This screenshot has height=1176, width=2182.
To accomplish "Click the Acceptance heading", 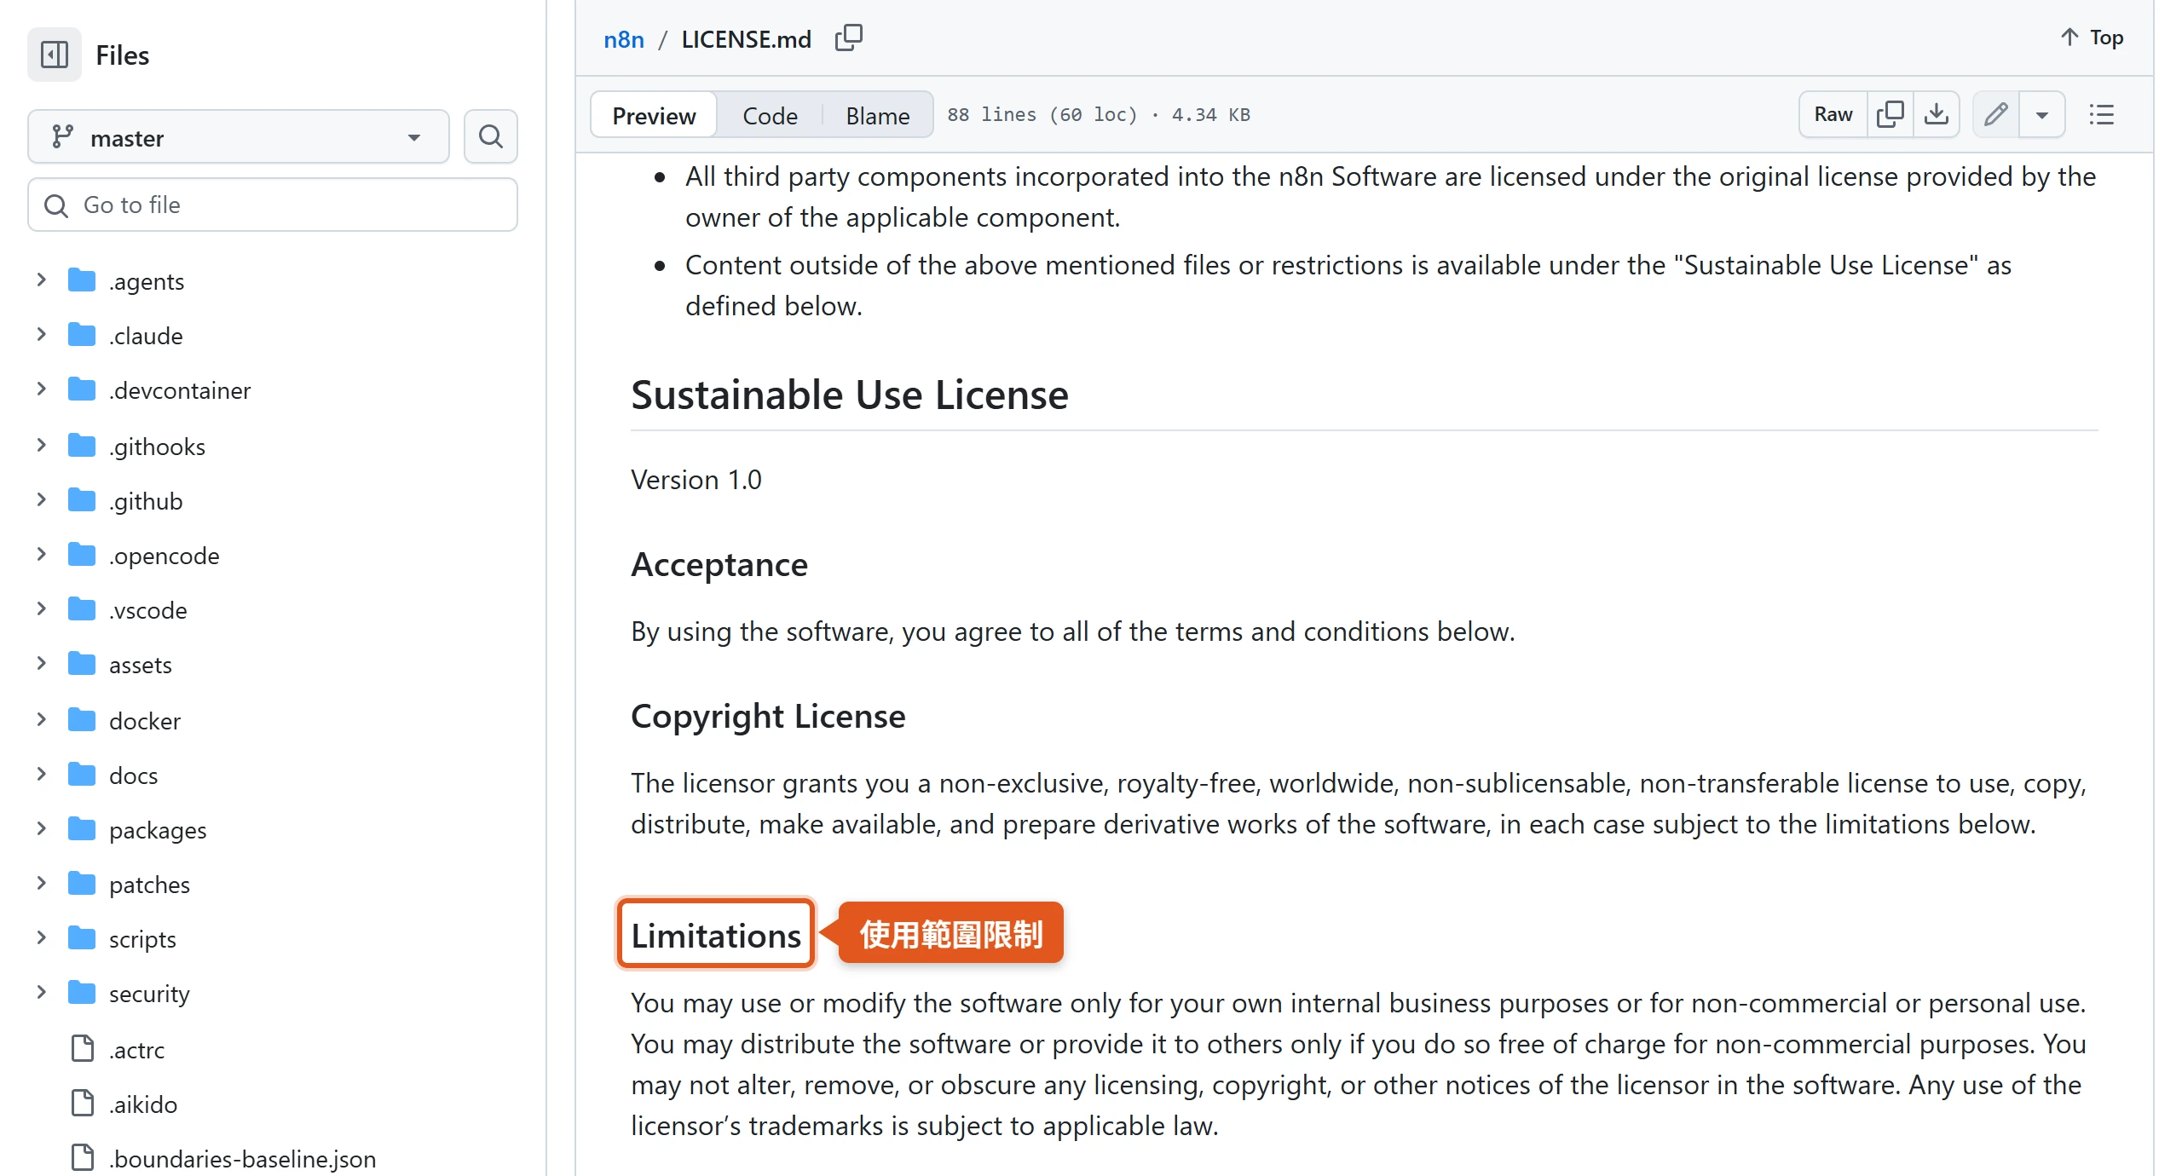I will 719,564.
